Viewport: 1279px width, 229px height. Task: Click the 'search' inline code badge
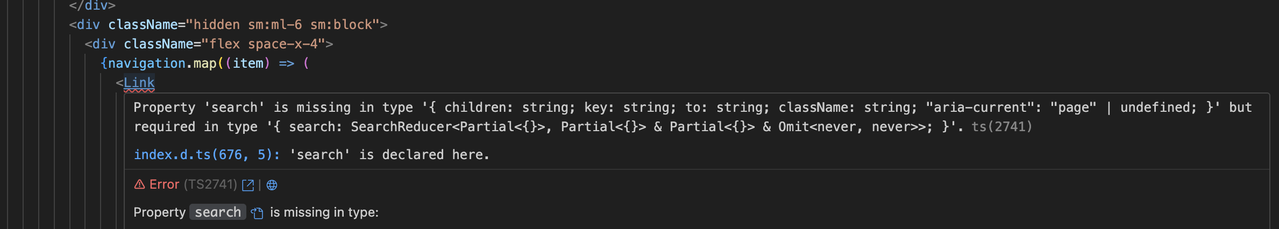point(218,212)
